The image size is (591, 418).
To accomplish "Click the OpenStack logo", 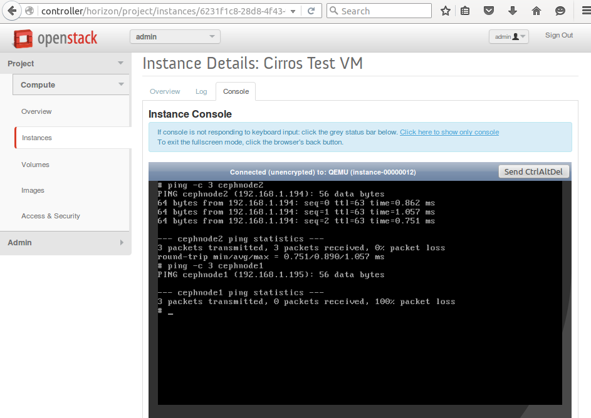I will 55,39.
